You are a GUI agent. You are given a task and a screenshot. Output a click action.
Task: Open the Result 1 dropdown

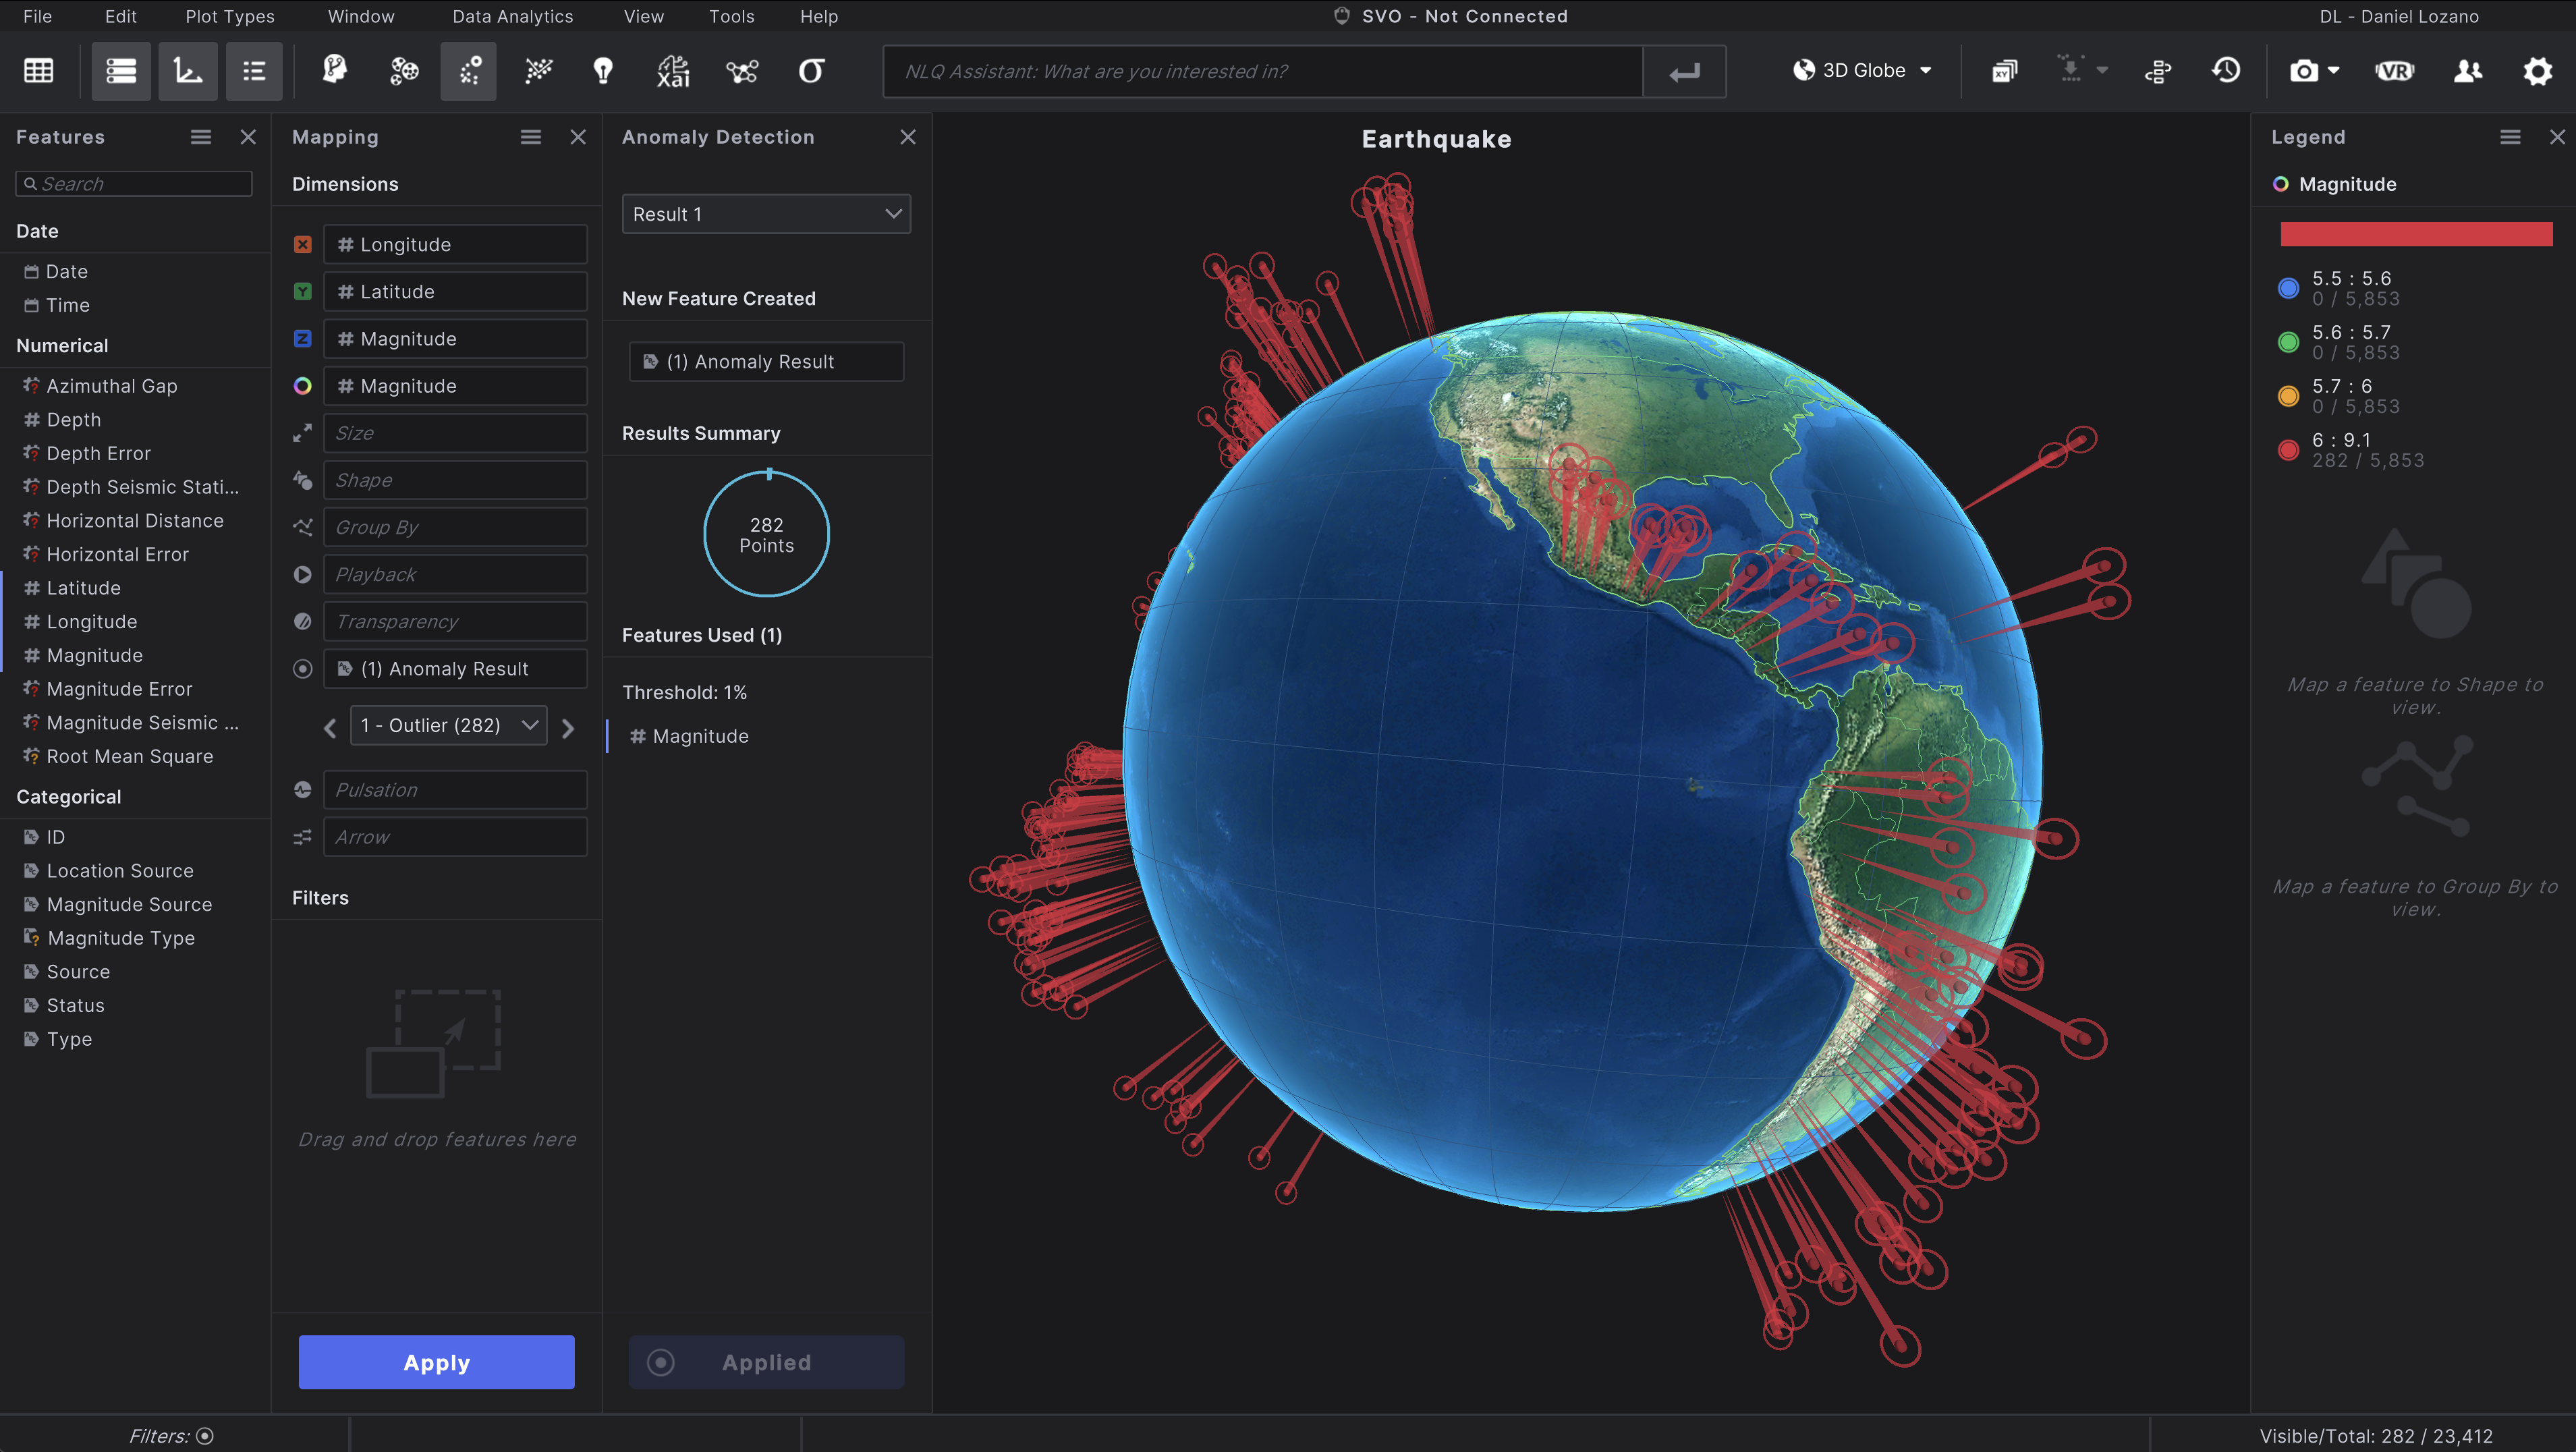click(x=766, y=214)
